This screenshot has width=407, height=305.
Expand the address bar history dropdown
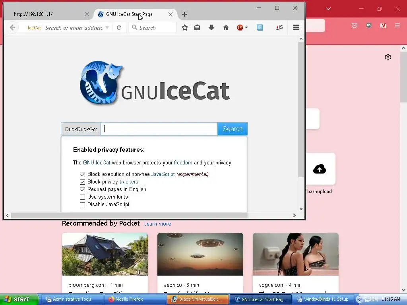pos(107,27)
